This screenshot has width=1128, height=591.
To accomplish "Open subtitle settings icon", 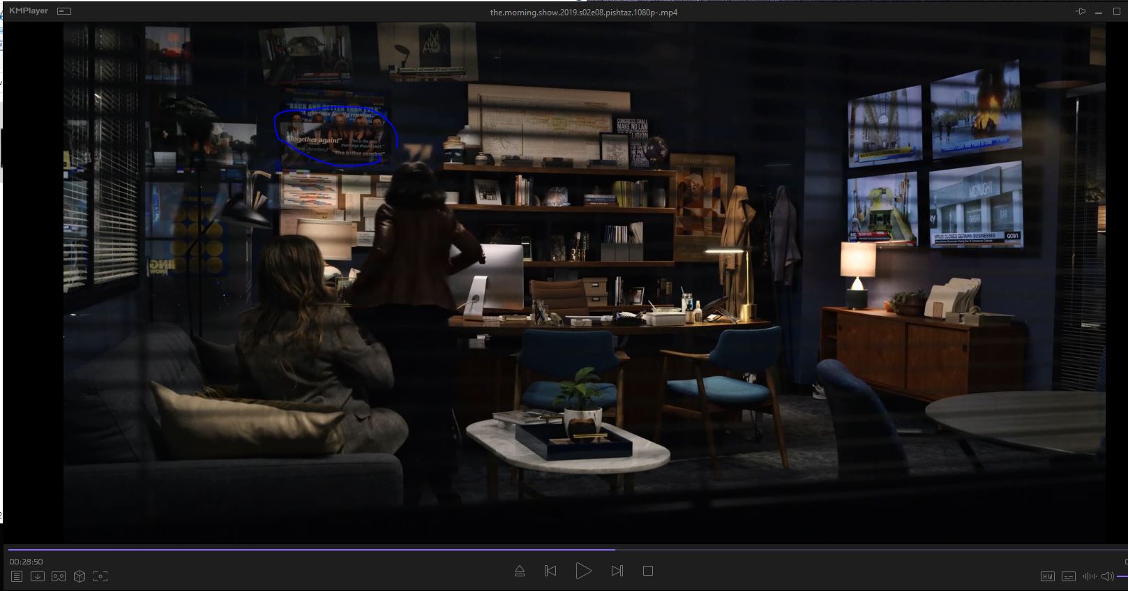I will pos(1068,576).
